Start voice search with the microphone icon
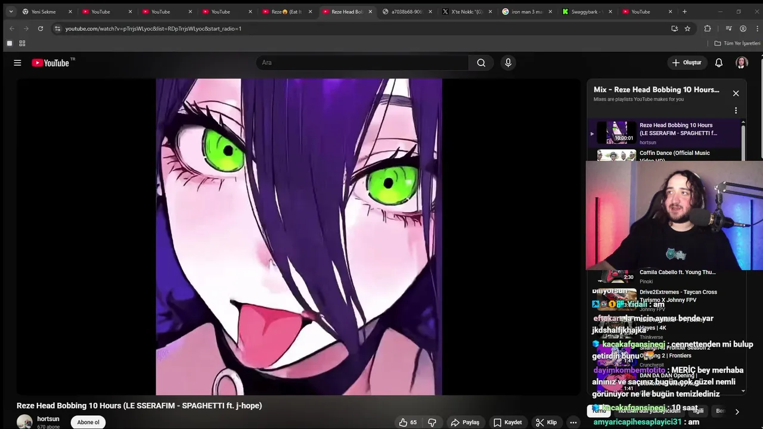763x429 pixels. pyautogui.click(x=508, y=63)
